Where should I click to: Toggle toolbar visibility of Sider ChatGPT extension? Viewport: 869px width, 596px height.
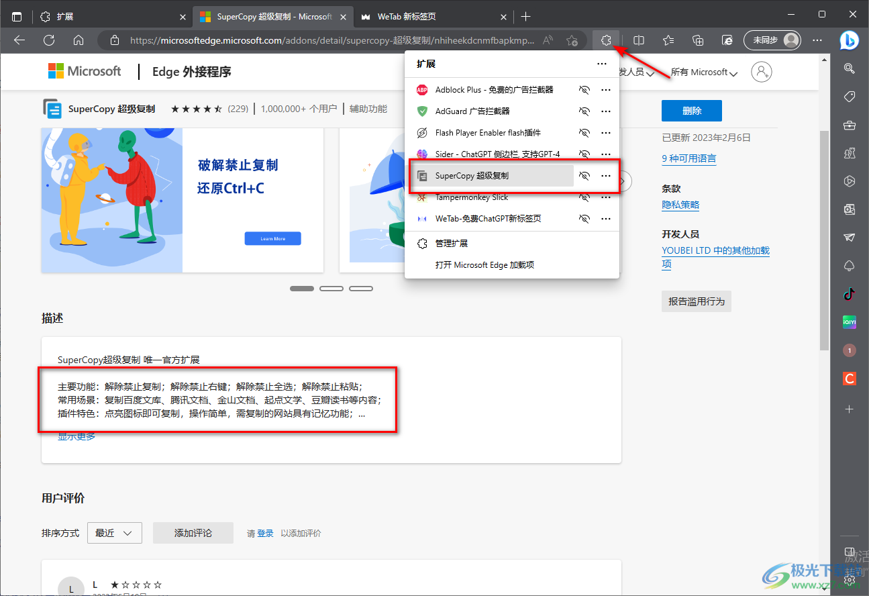tap(584, 154)
